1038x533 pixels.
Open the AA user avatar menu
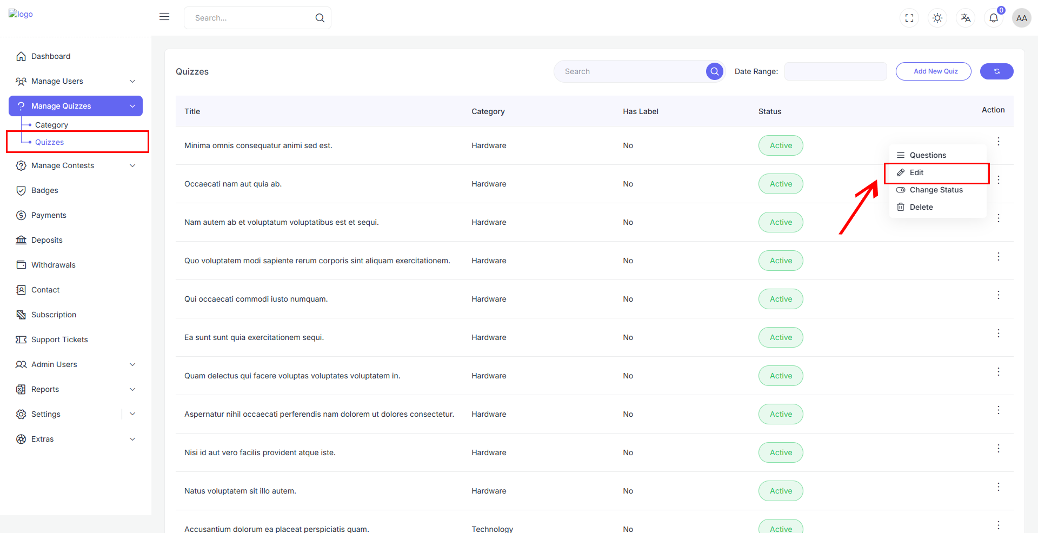click(1022, 18)
